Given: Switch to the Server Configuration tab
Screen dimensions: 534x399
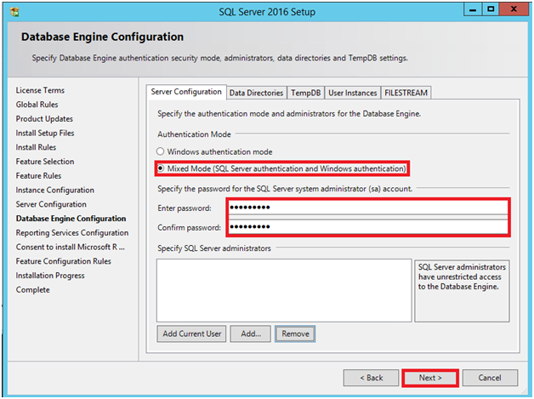Looking at the screenshot, I should tap(185, 92).
